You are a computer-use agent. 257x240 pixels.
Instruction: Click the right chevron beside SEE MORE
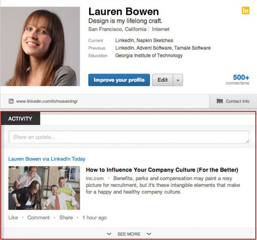tap(149, 234)
